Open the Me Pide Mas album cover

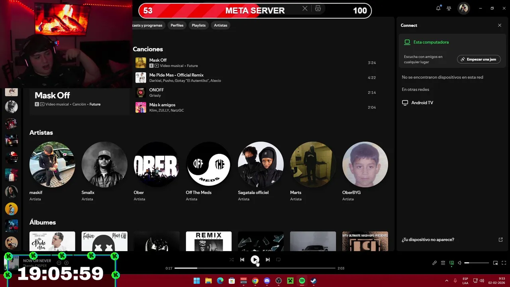point(52,241)
